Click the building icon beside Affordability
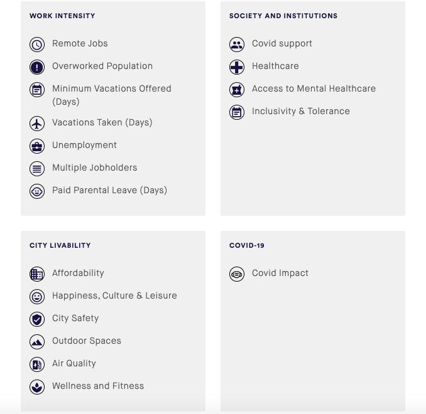The image size is (426, 414). 37,274
